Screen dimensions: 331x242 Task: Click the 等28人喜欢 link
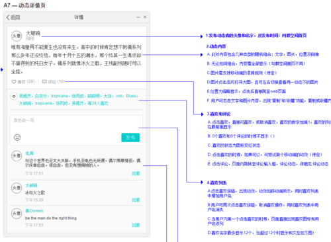pos(98,103)
